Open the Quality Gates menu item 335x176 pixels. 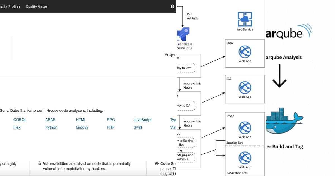click(x=37, y=6)
